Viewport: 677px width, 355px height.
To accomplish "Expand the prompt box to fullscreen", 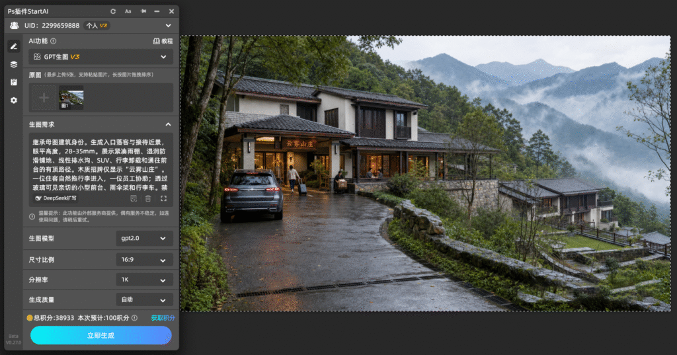I will click(x=164, y=199).
